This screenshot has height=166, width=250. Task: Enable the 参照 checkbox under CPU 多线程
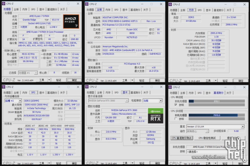[176, 119]
